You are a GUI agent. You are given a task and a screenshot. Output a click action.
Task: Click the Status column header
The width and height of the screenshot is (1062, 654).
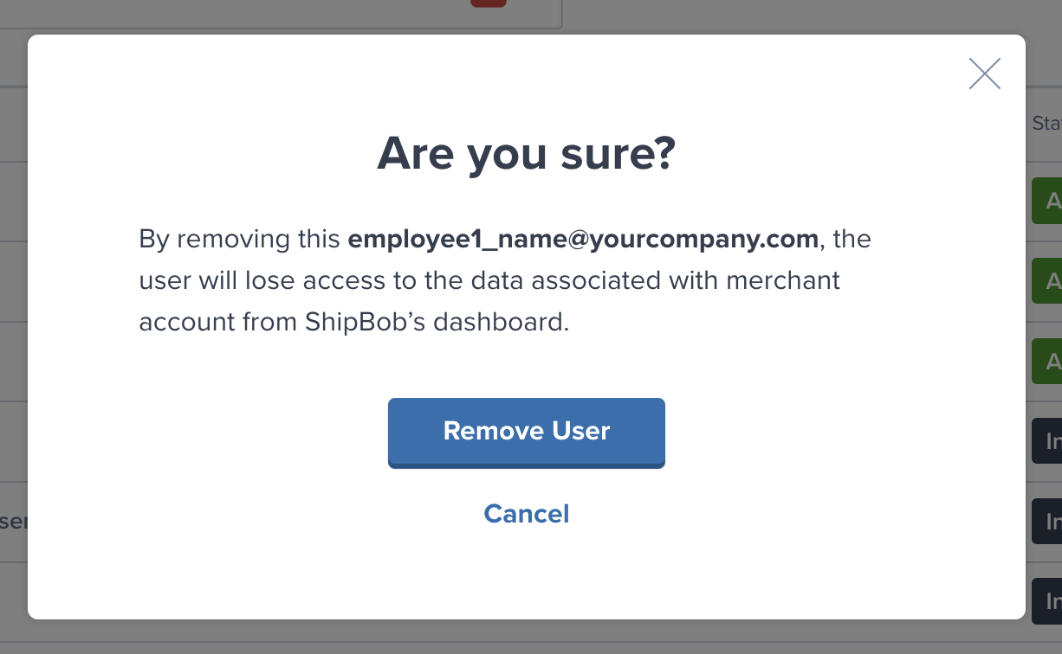[x=1048, y=124]
